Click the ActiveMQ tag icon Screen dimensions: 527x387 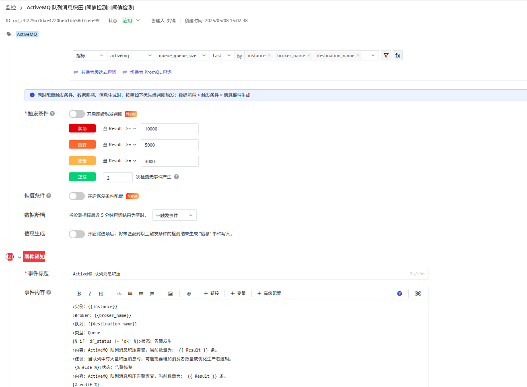[x=9, y=34]
